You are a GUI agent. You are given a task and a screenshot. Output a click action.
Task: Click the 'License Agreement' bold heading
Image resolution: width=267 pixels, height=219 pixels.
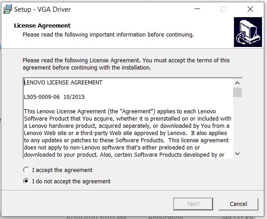pos(42,25)
